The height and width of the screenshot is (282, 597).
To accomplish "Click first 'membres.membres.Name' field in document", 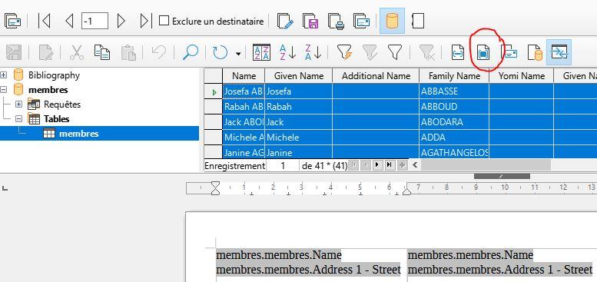I will pyautogui.click(x=279, y=254).
